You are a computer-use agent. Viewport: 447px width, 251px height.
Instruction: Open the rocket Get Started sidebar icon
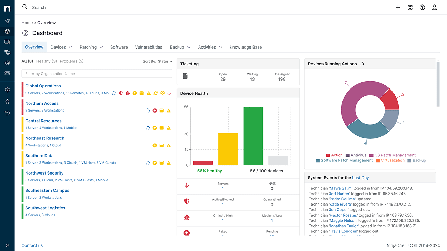coord(7,21)
